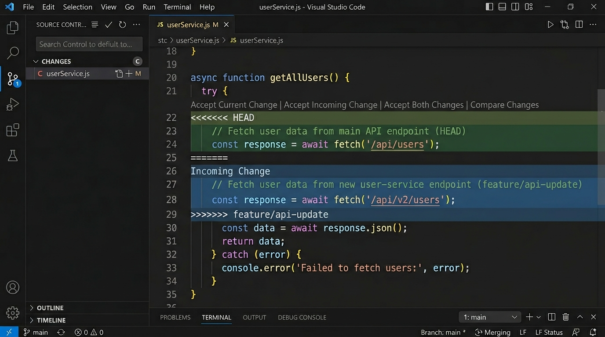The image size is (605, 337).
Task: Open the Run menu
Action: (149, 7)
